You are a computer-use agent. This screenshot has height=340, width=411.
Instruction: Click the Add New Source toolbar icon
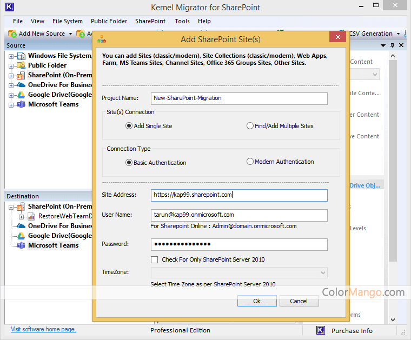[12, 34]
